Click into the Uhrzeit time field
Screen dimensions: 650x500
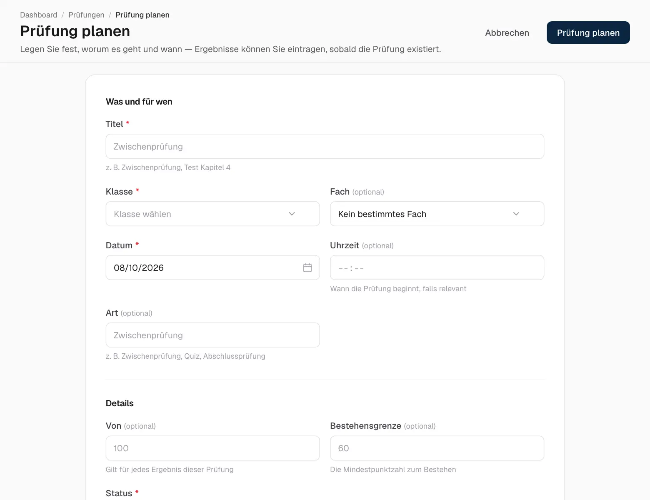click(437, 267)
